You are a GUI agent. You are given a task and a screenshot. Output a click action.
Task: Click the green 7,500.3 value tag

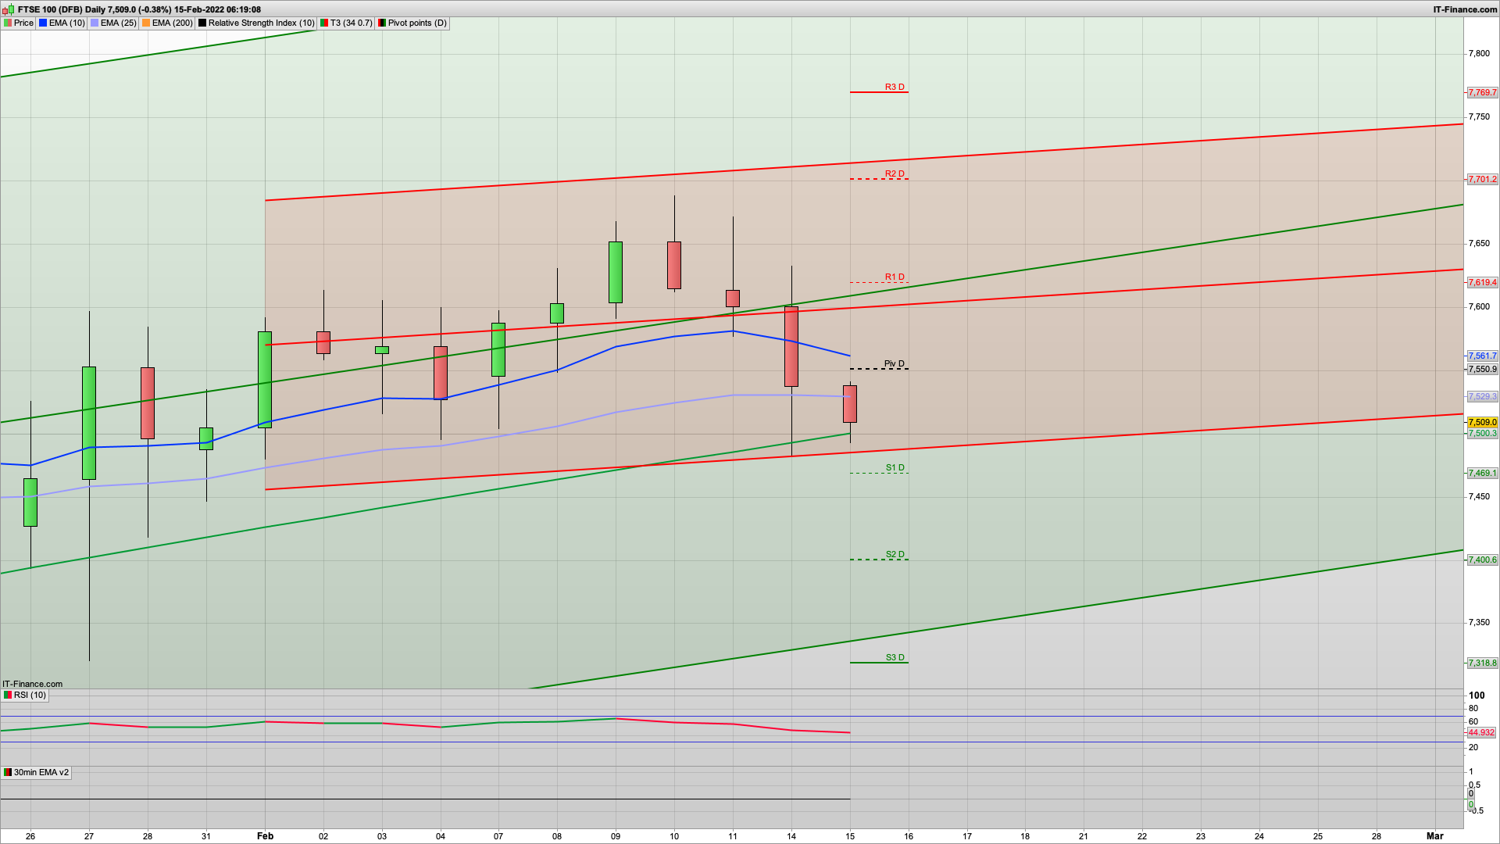point(1482,433)
